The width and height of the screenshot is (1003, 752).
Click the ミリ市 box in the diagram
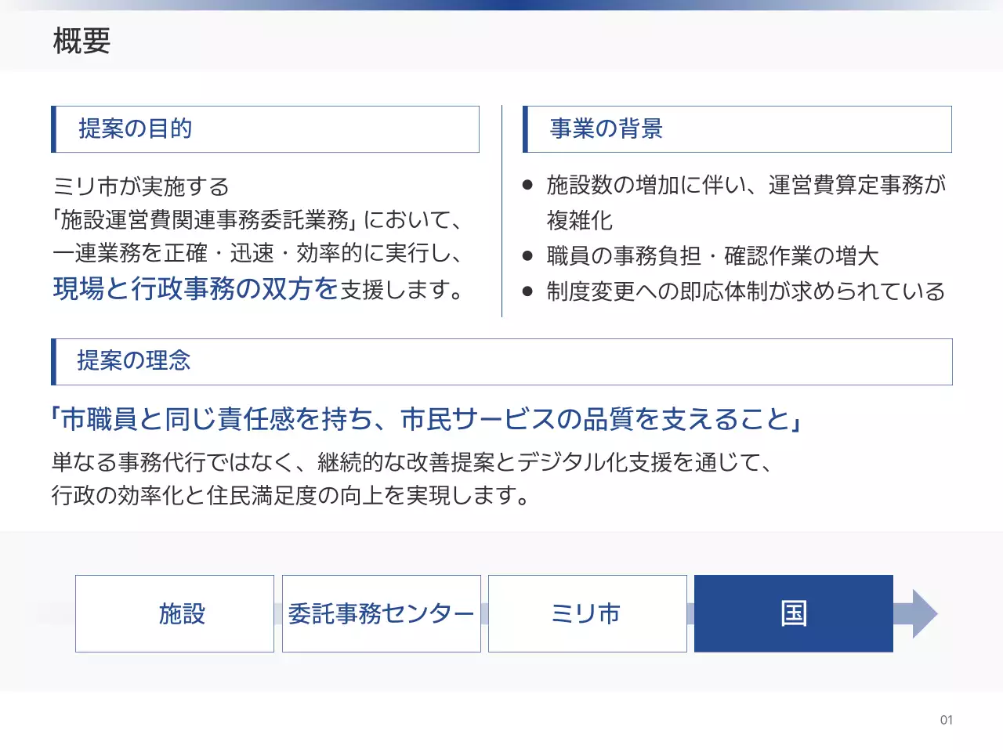[588, 613]
